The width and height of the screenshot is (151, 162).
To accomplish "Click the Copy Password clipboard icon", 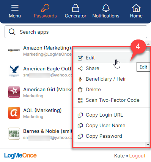I will pos(80,136).
